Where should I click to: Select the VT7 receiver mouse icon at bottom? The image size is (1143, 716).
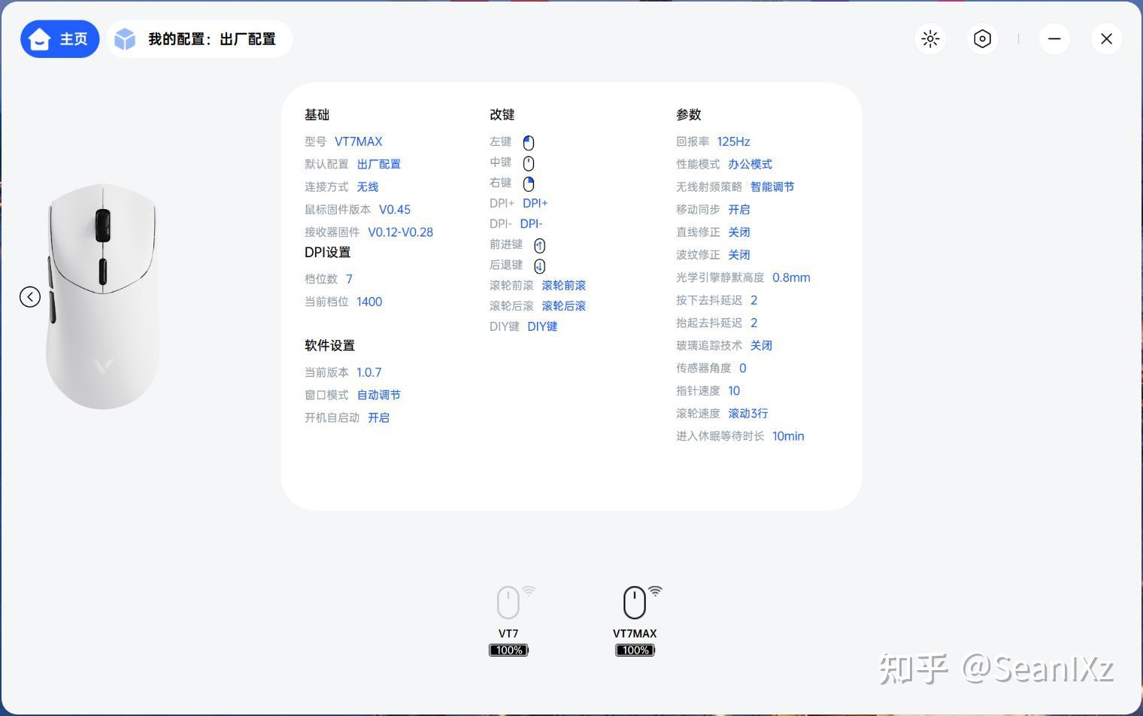508,602
